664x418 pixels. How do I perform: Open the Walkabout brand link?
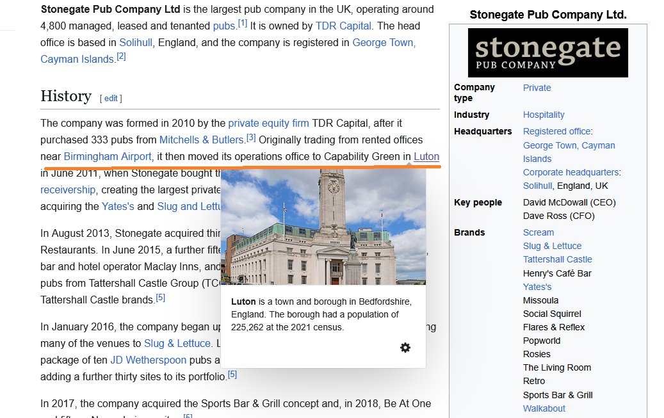pyautogui.click(x=544, y=408)
